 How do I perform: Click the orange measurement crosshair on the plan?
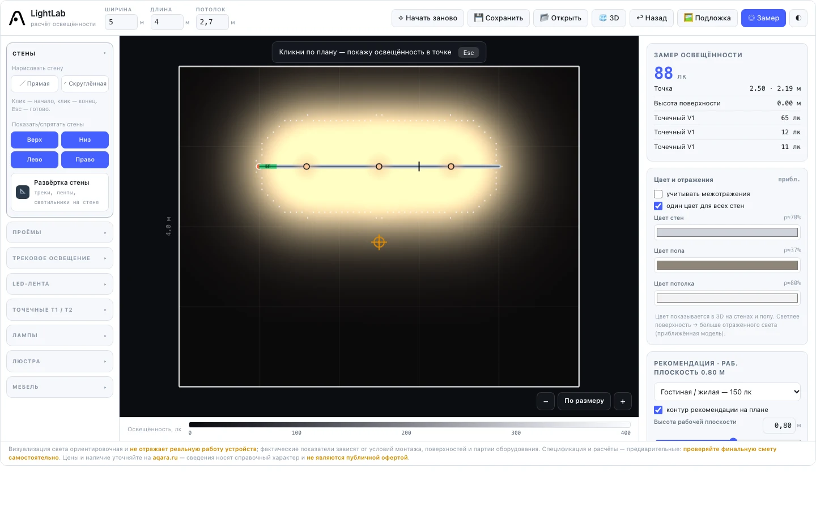click(x=379, y=243)
